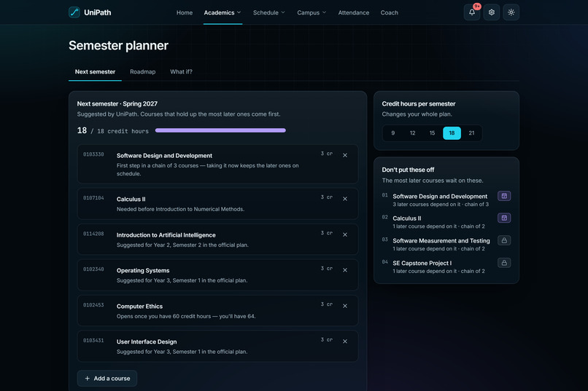Image resolution: width=588 pixels, height=391 pixels.
Task: Click the Calculus II course title in planner
Action: click(131, 200)
